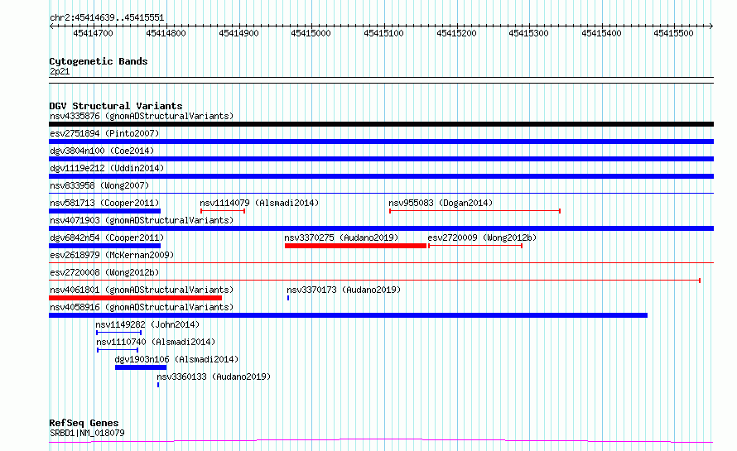Image resolution: width=737 pixels, height=451 pixels.
Task: Click ruler position 45415000
Action: pyautogui.click(x=311, y=33)
